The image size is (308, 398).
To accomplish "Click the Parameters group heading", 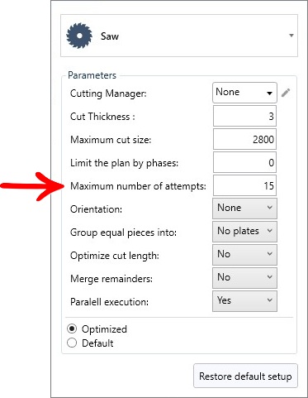I will pos(92,75).
